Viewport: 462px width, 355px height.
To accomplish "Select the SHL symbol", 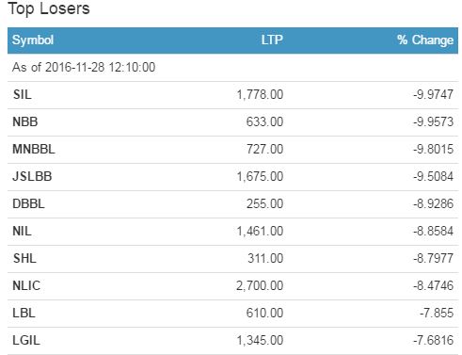I will click(24, 258).
